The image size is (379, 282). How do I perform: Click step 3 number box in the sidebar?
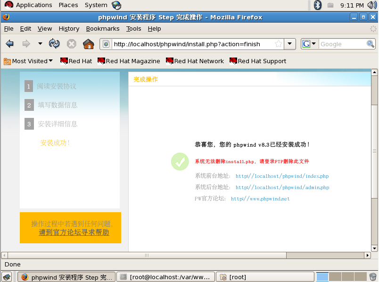(x=29, y=124)
